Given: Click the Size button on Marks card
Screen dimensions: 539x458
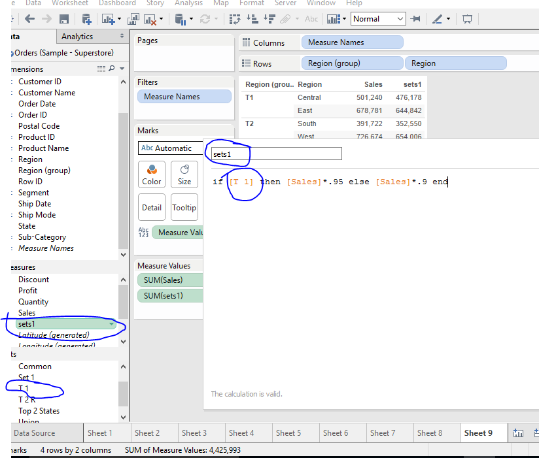Looking at the screenshot, I should pos(184,174).
